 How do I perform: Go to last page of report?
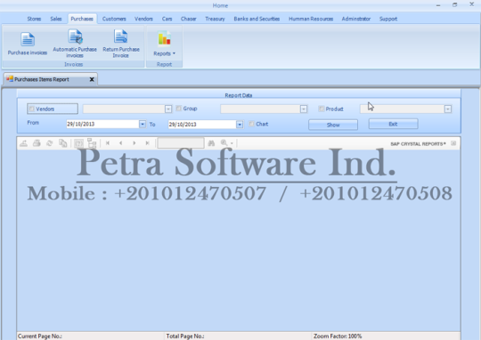[x=147, y=143]
